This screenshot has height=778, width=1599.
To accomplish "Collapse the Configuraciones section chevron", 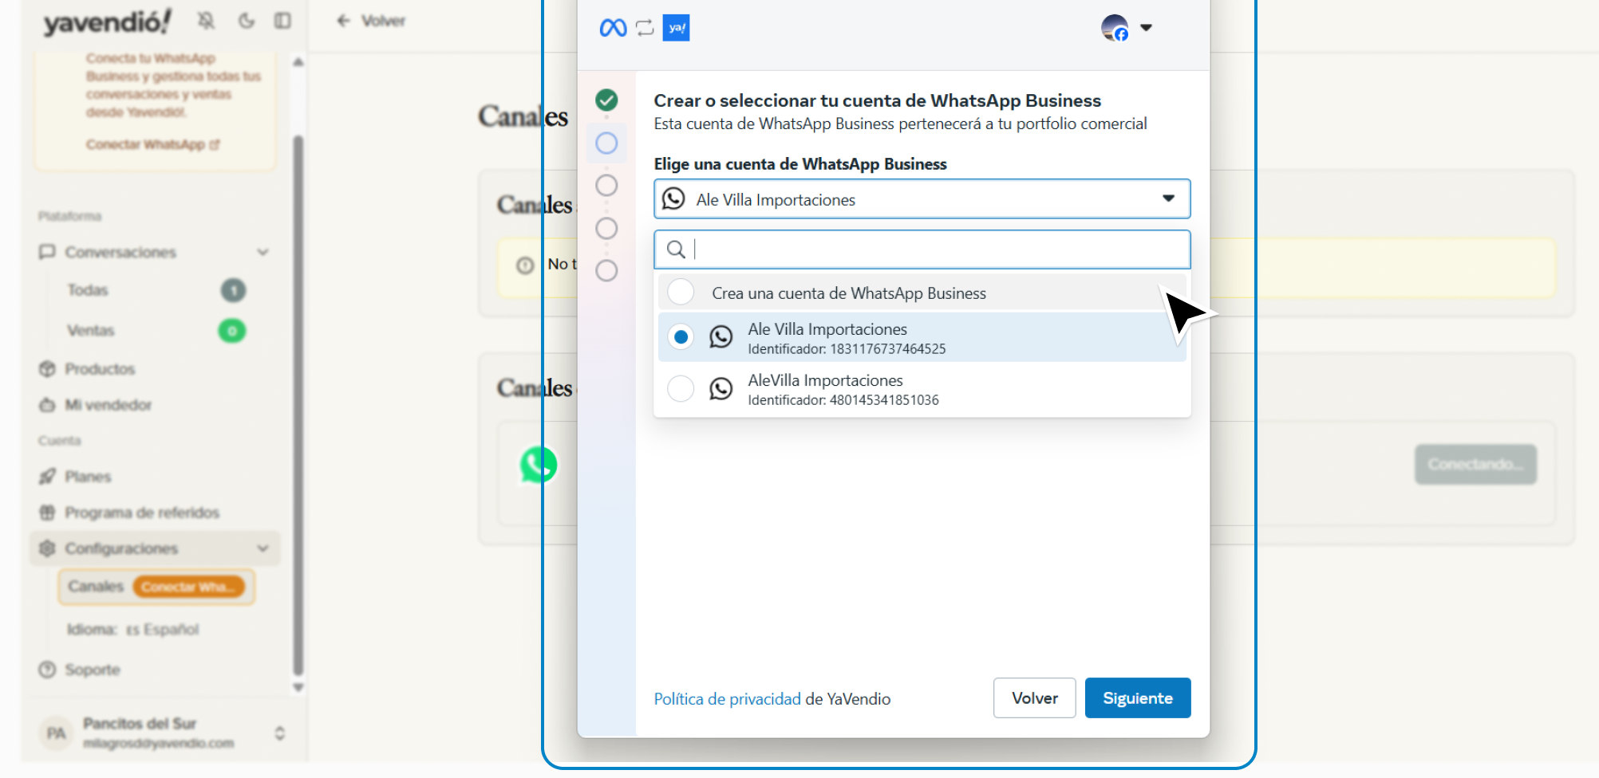I will pos(263,548).
